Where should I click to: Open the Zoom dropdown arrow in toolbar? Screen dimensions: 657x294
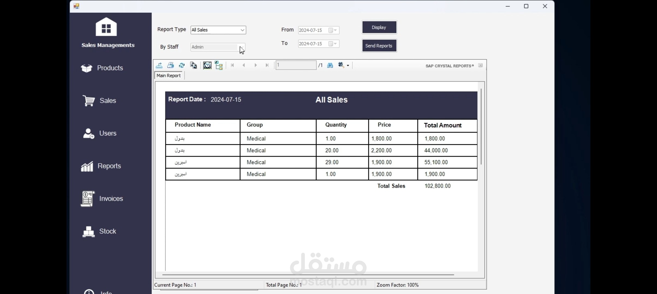click(x=348, y=66)
